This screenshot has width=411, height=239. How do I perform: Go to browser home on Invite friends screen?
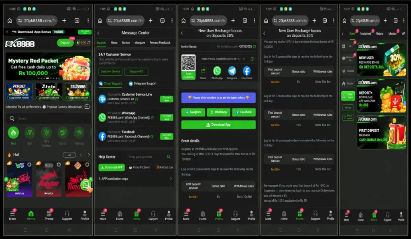(x=183, y=20)
